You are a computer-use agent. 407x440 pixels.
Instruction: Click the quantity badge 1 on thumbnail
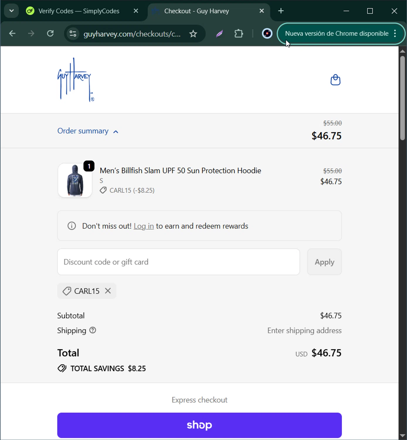point(89,166)
